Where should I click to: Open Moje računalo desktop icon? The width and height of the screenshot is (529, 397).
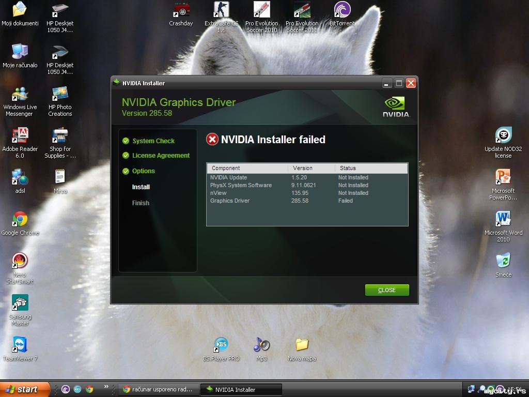coord(20,56)
